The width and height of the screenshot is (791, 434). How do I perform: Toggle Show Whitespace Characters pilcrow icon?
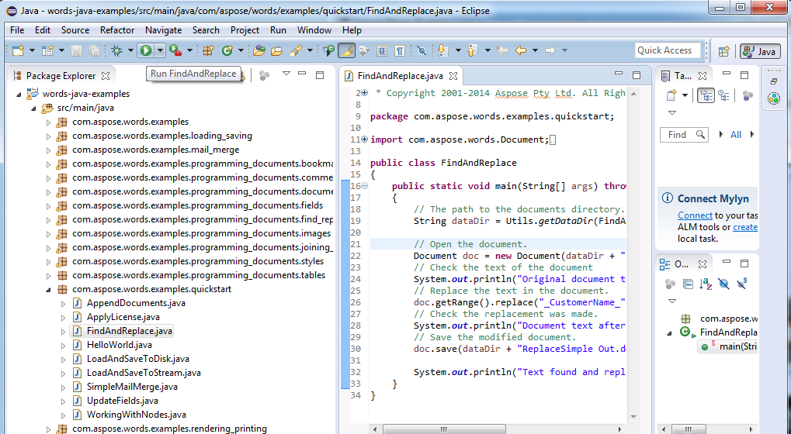pyautogui.click(x=400, y=50)
